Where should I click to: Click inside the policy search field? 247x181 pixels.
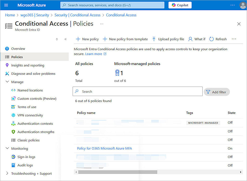pos(138,91)
